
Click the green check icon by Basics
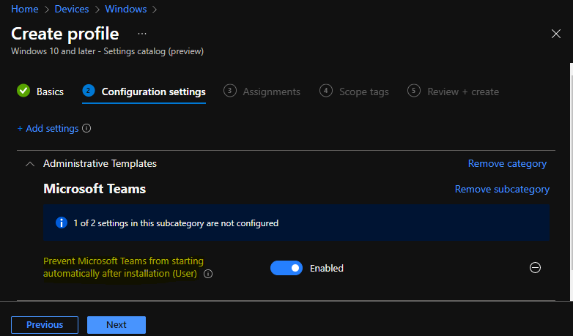click(x=23, y=91)
